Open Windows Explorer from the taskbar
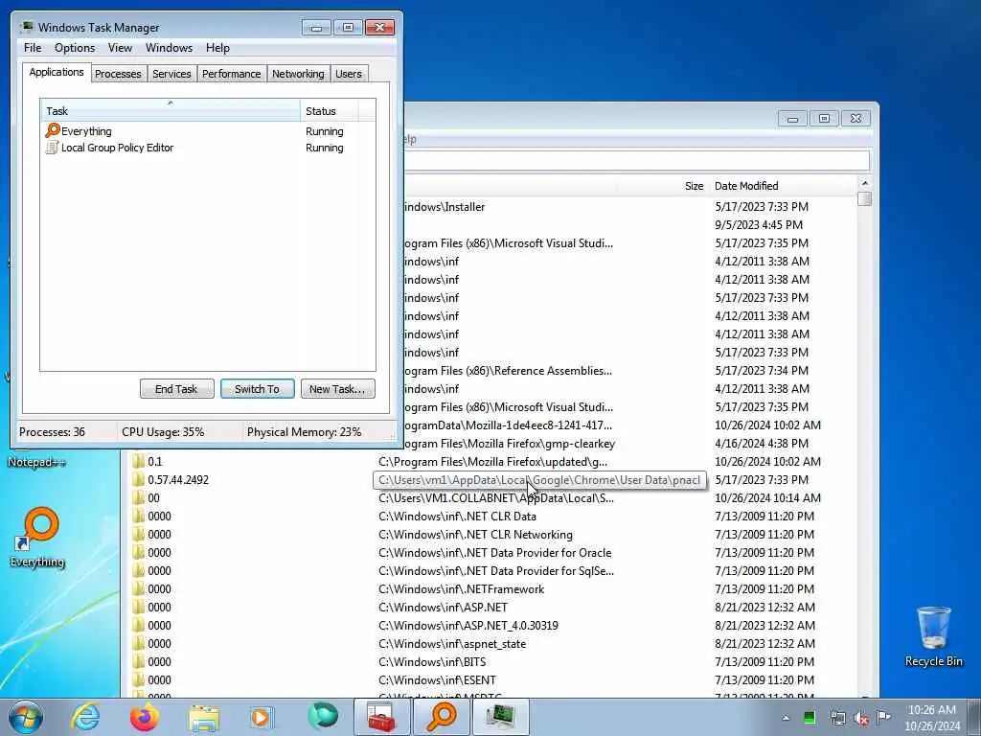 point(204,718)
